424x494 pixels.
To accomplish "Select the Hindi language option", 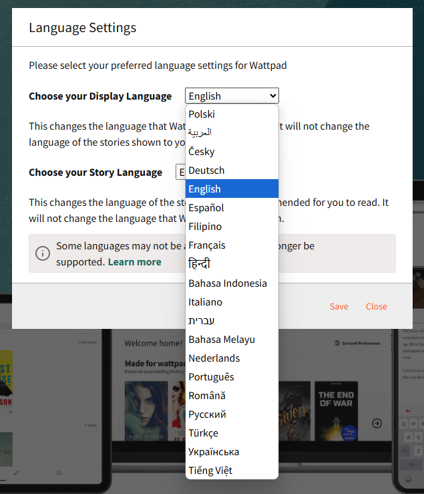I will (232, 263).
